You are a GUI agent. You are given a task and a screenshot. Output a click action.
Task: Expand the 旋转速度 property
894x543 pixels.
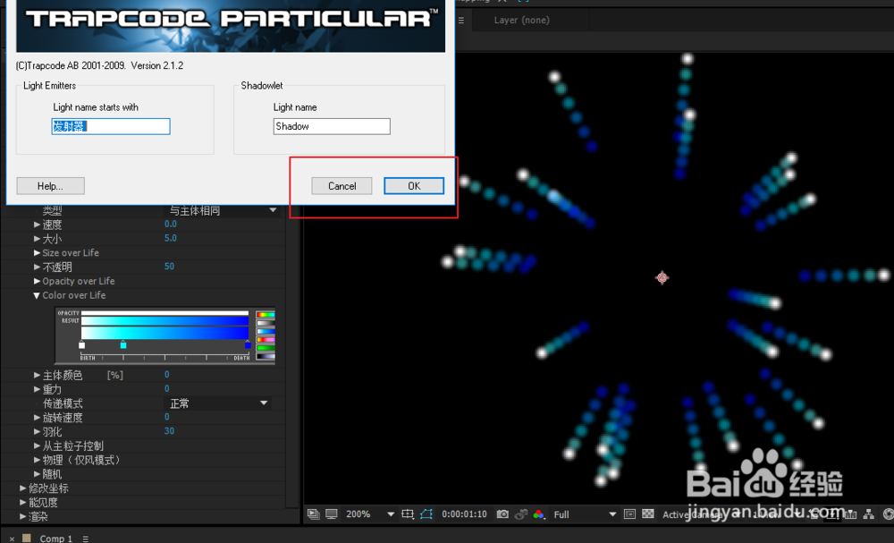pyautogui.click(x=37, y=418)
